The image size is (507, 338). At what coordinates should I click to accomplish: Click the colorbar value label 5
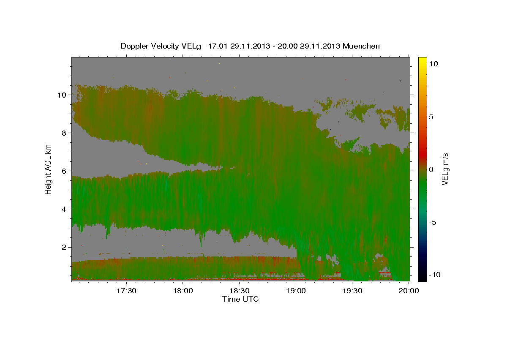click(x=431, y=117)
